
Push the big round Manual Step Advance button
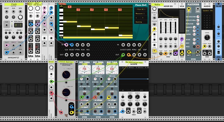(x=38, y=8)
